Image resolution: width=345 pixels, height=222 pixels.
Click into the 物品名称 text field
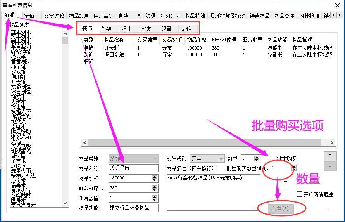click(x=133, y=168)
